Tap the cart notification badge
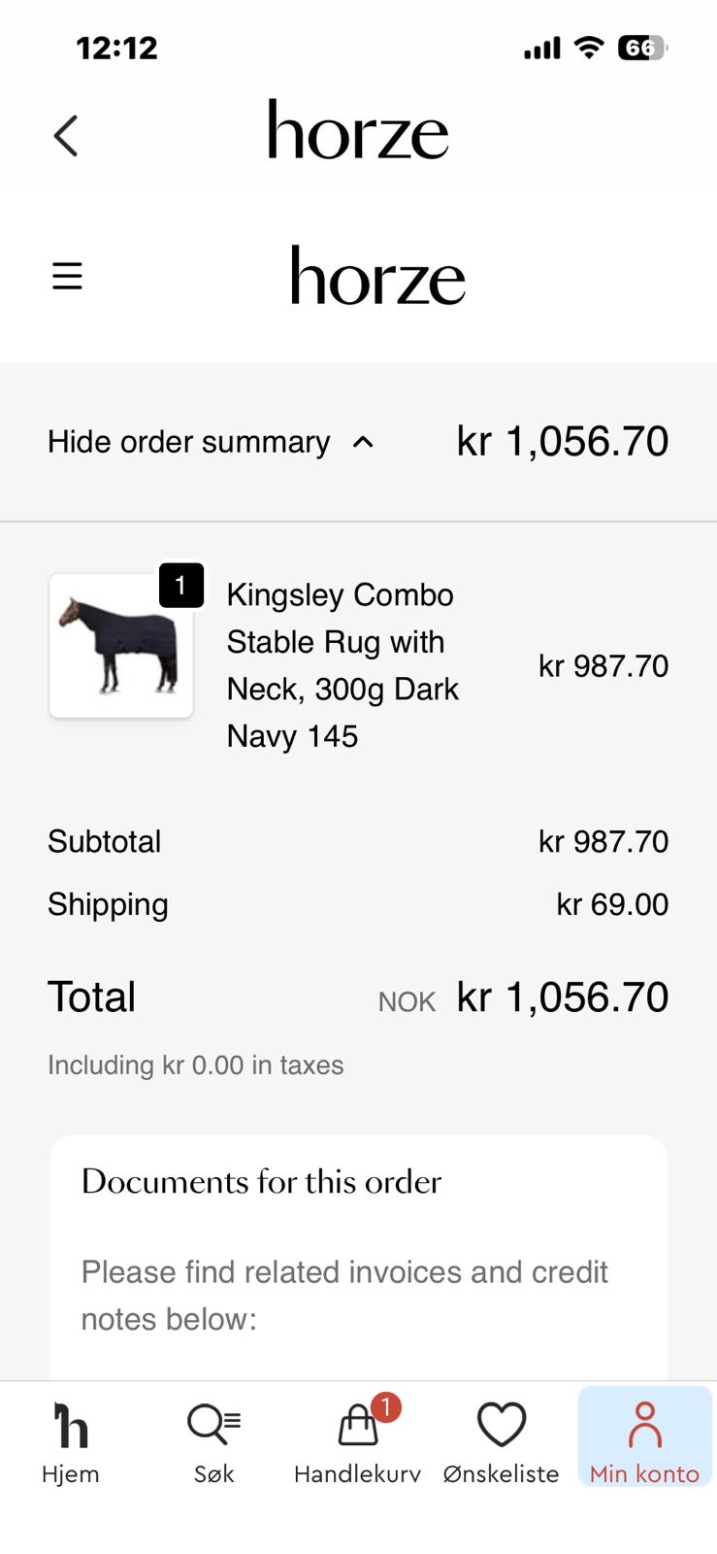 click(x=385, y=1407)
